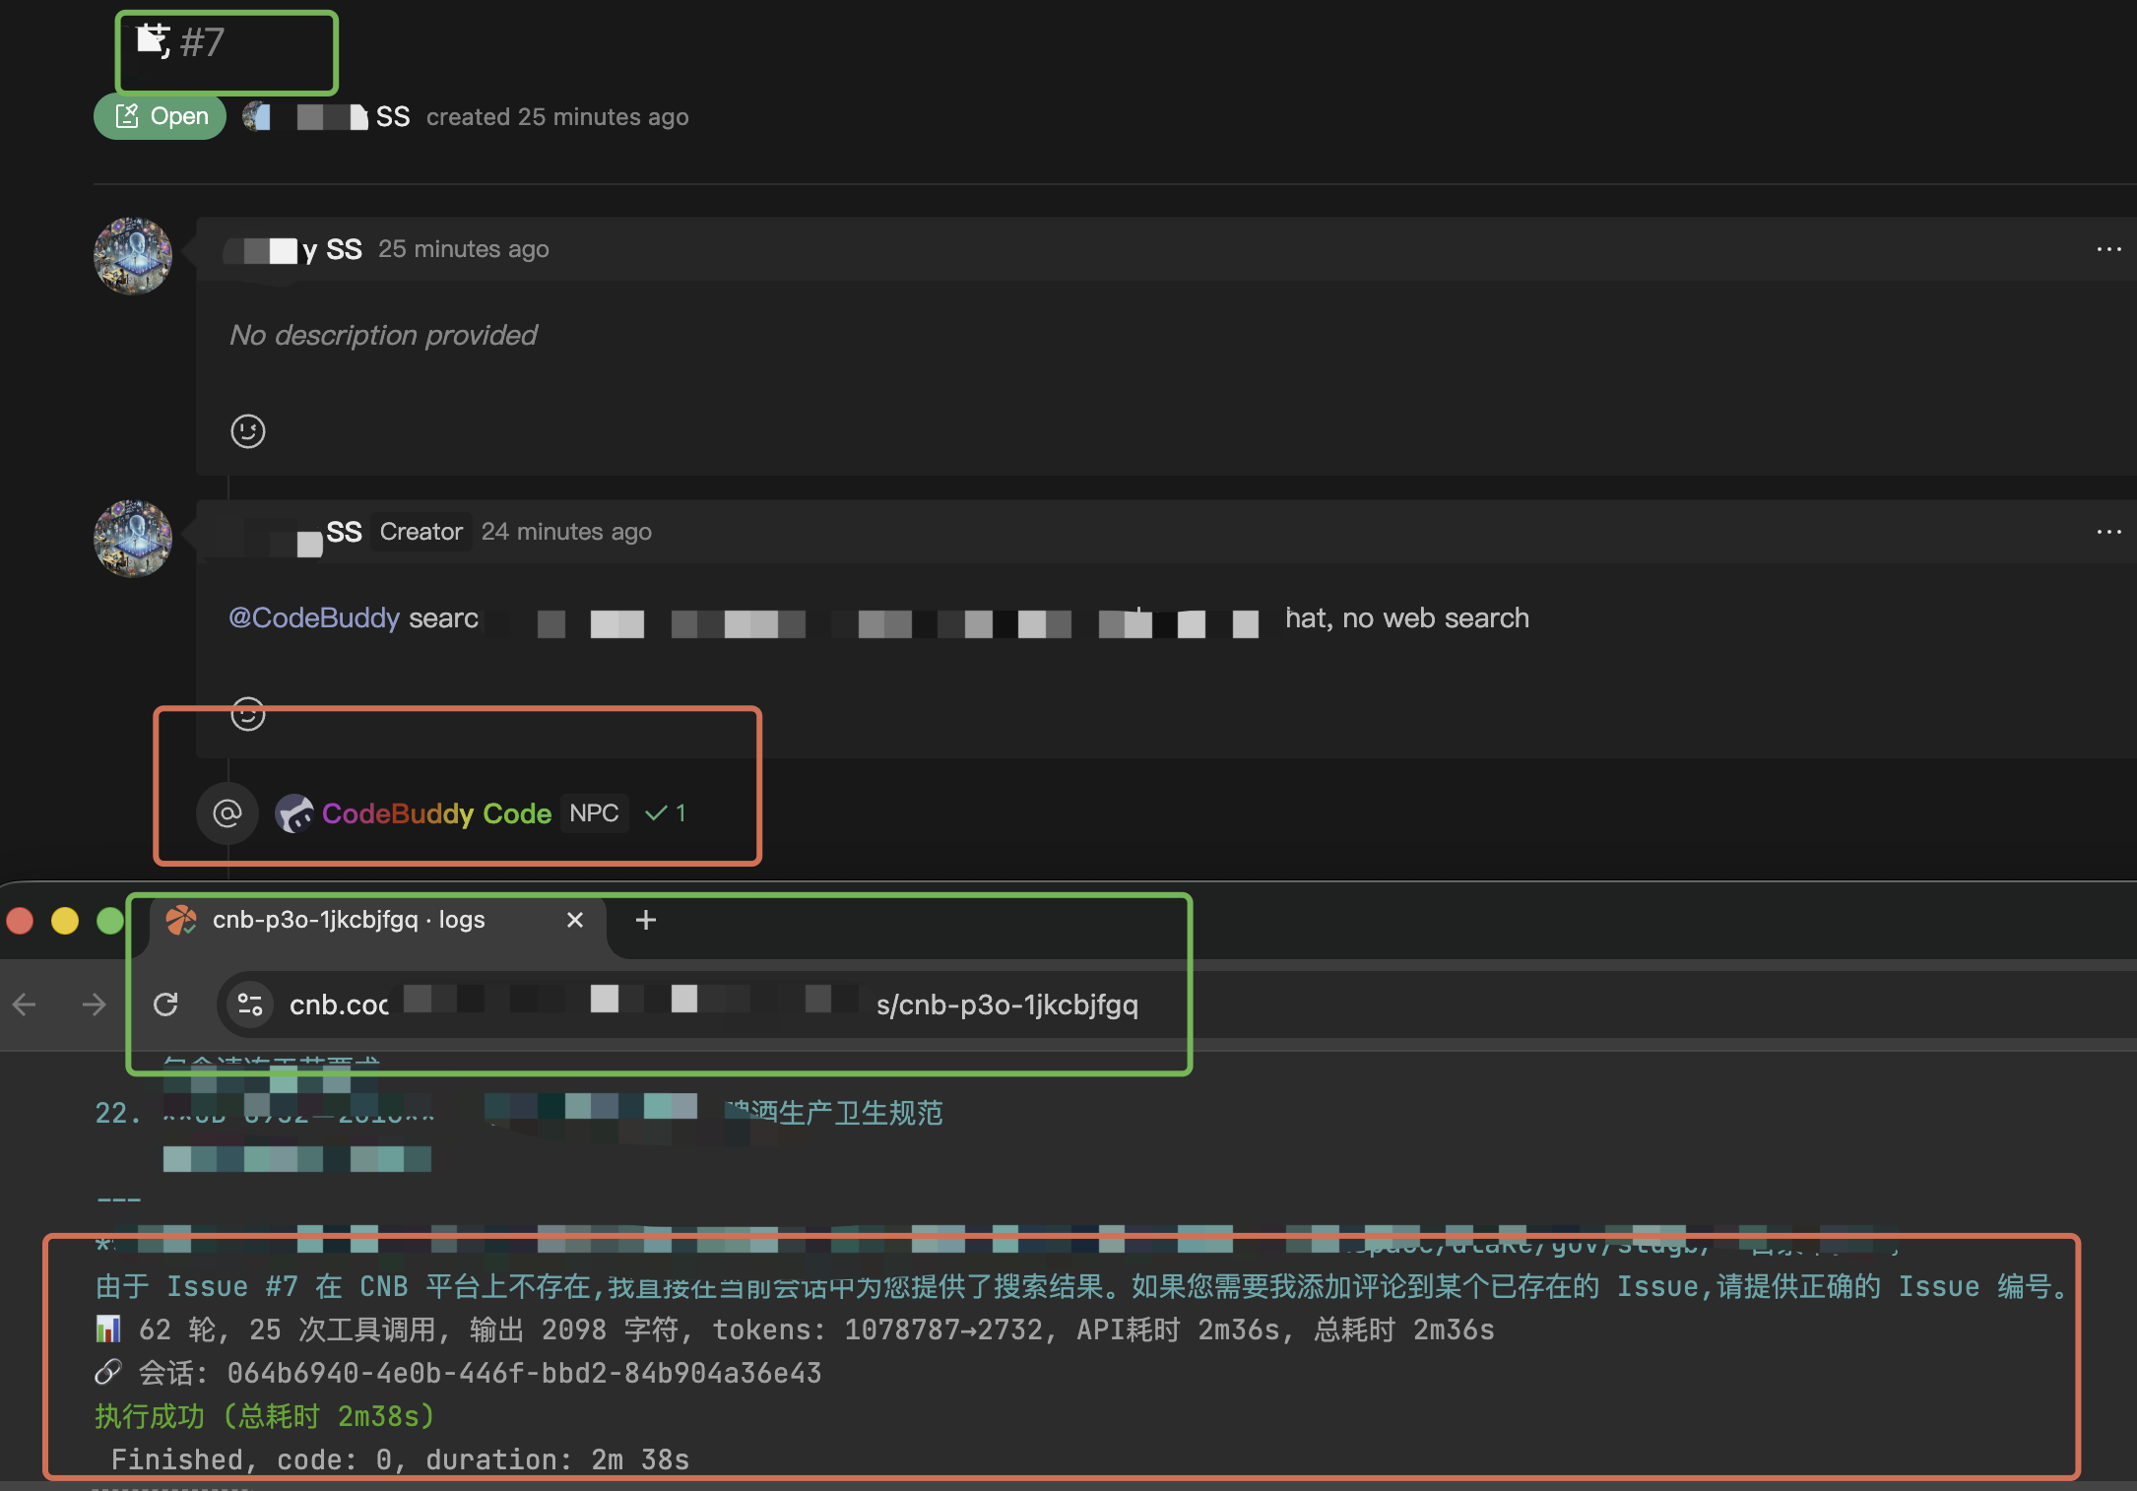
Task: Open three-dot menu on first comment
Action: point(2108,249)
